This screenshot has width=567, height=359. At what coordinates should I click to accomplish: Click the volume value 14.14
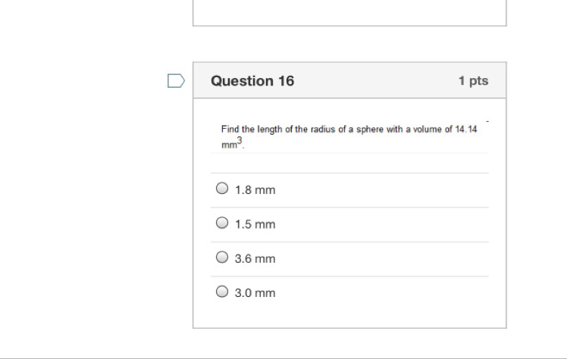(465, 130)
